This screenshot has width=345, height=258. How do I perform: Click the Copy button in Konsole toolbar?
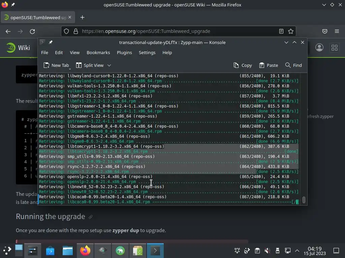point(243,66)
